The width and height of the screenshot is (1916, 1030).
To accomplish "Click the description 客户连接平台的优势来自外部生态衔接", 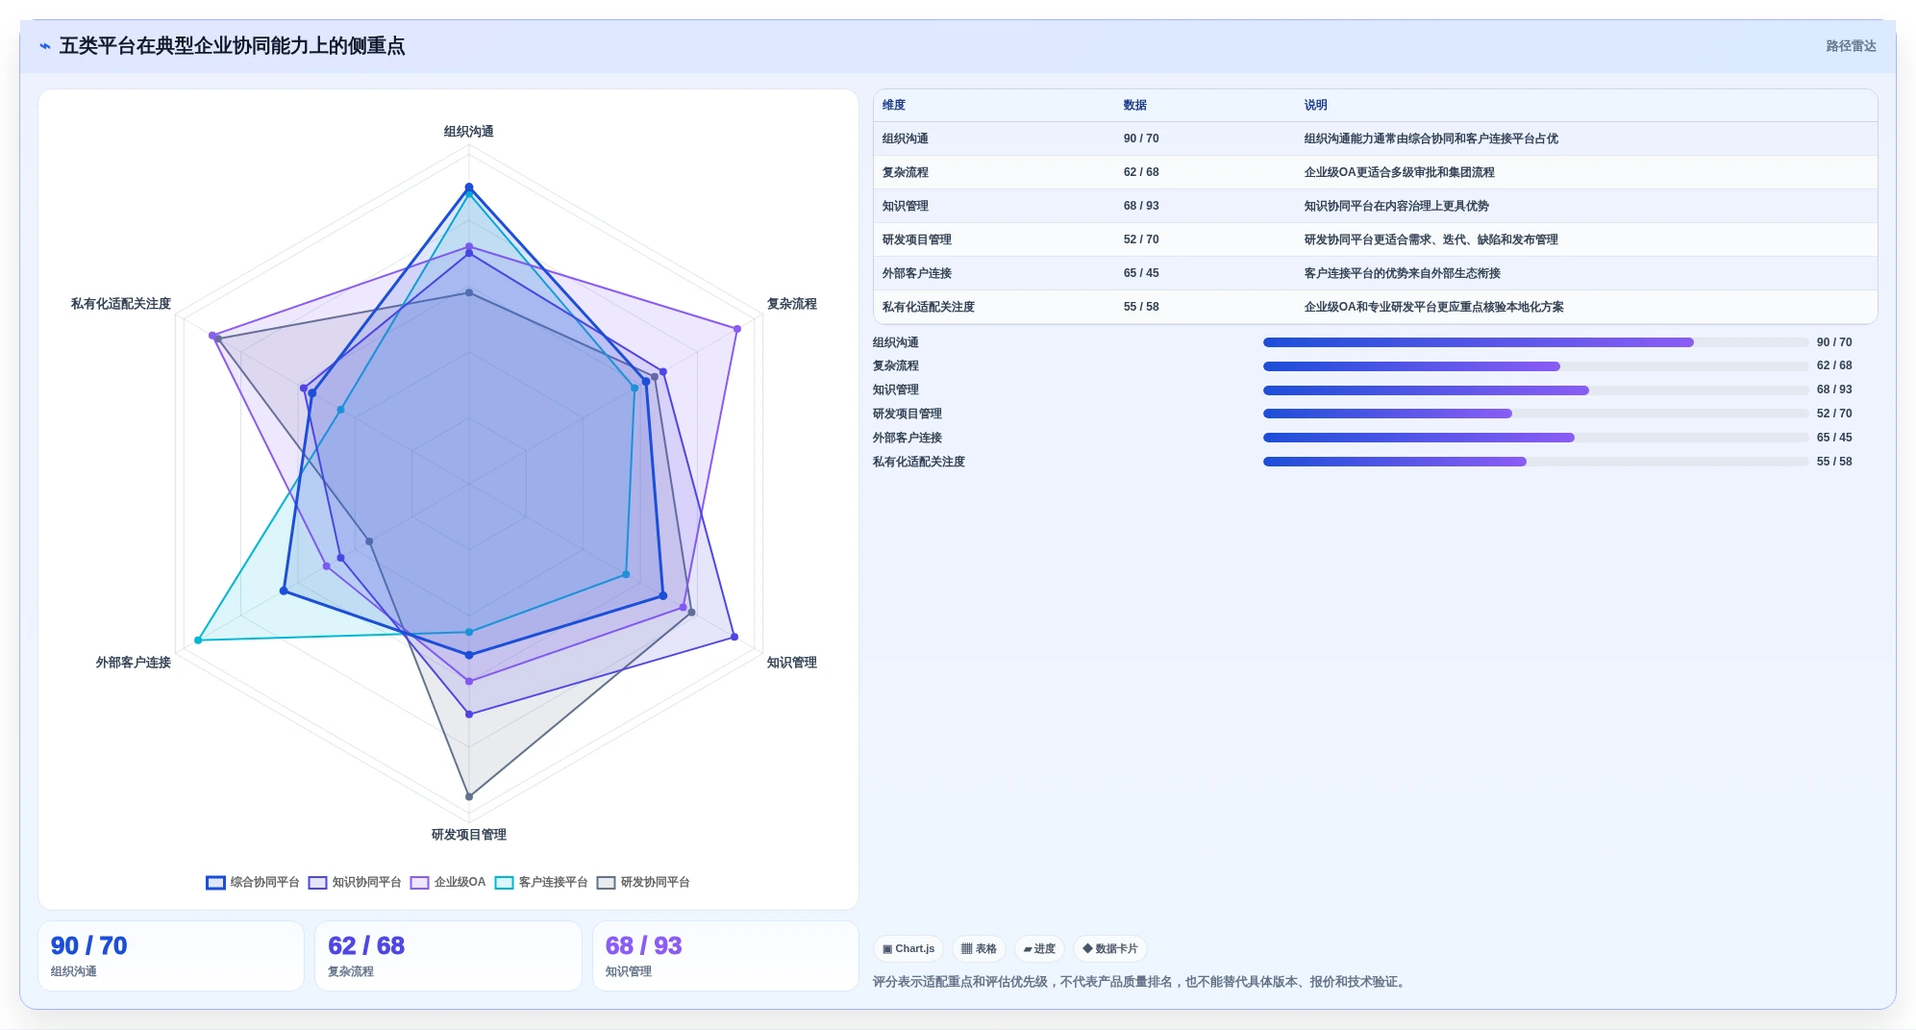I will tap(1403, 273).
